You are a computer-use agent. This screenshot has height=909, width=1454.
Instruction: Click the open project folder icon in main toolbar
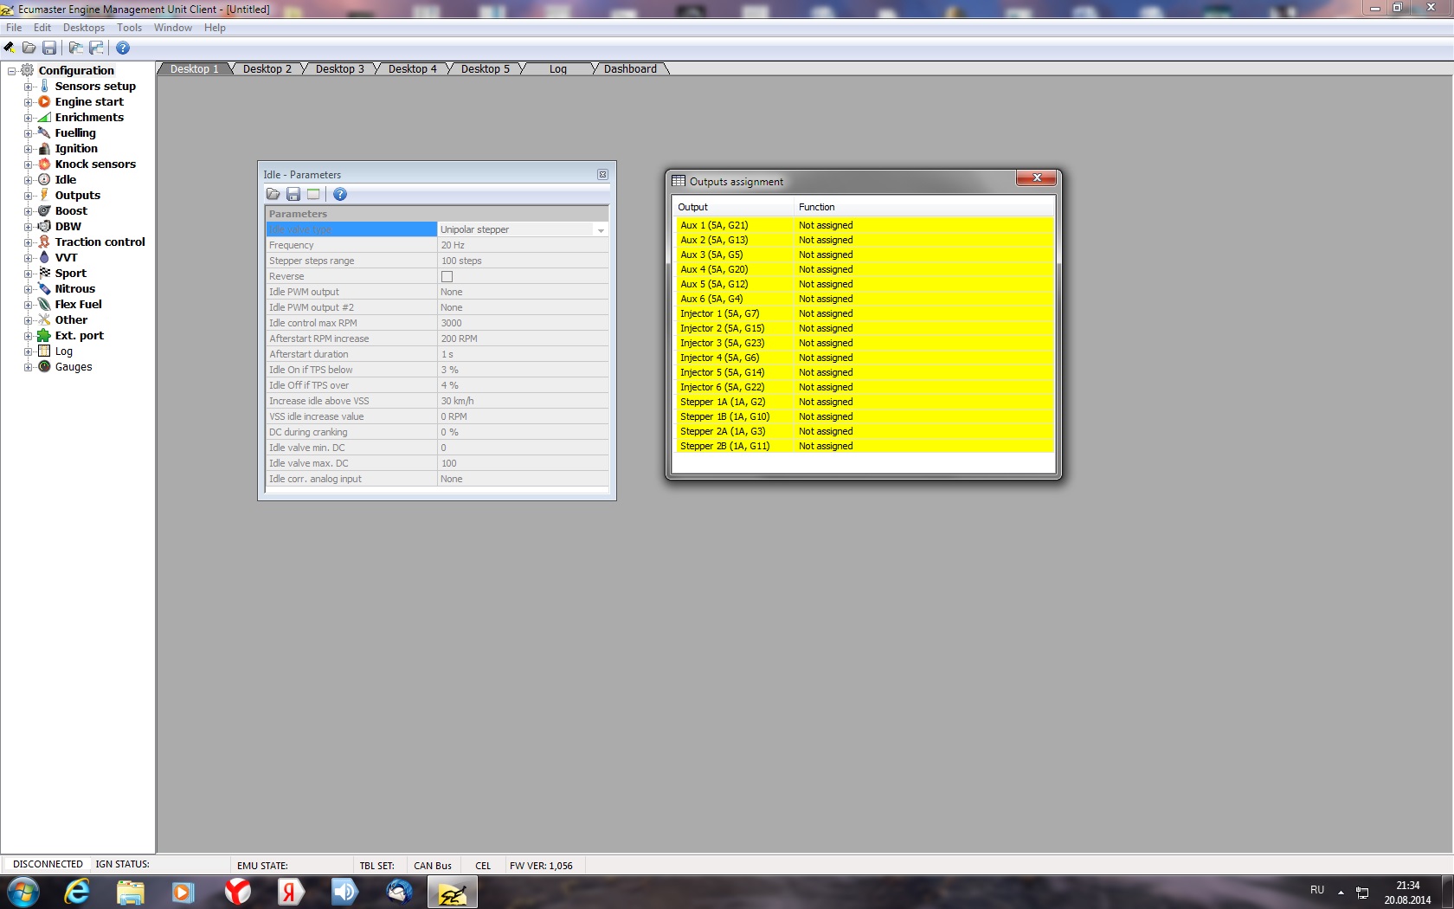(29, 48)
